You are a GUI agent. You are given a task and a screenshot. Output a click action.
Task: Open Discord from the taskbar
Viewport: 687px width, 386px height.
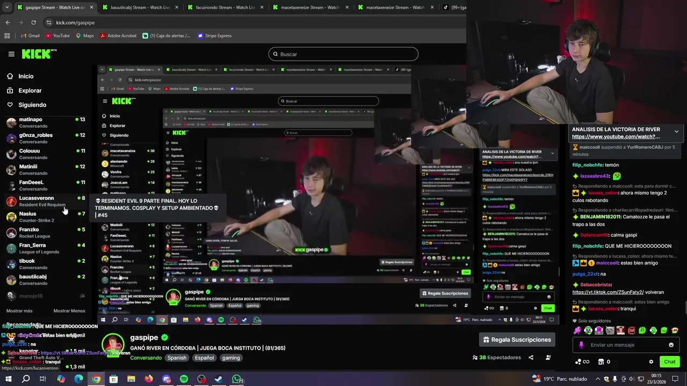(x=166, y=379)
